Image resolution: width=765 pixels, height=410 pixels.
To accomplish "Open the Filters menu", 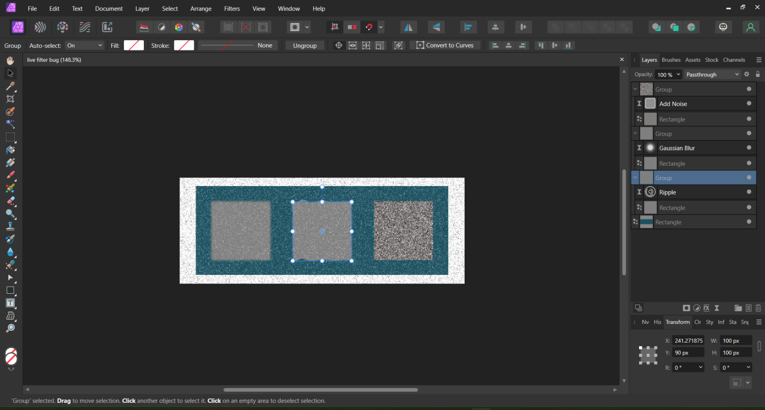I will click(x=232, y=9).
